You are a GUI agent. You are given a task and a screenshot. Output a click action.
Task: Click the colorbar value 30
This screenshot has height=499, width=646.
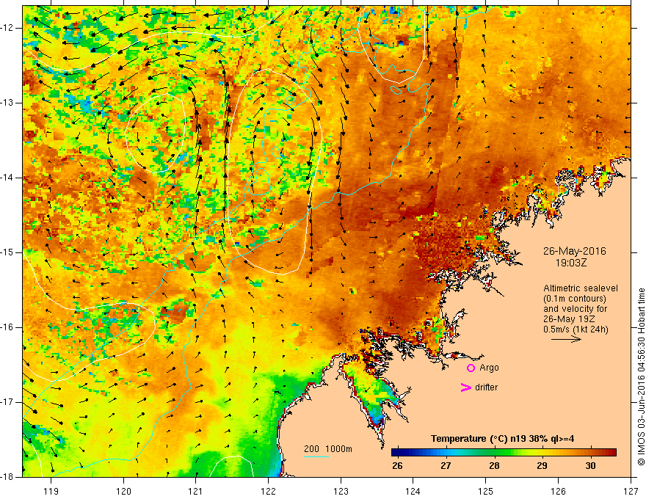[x=590, y=466]
